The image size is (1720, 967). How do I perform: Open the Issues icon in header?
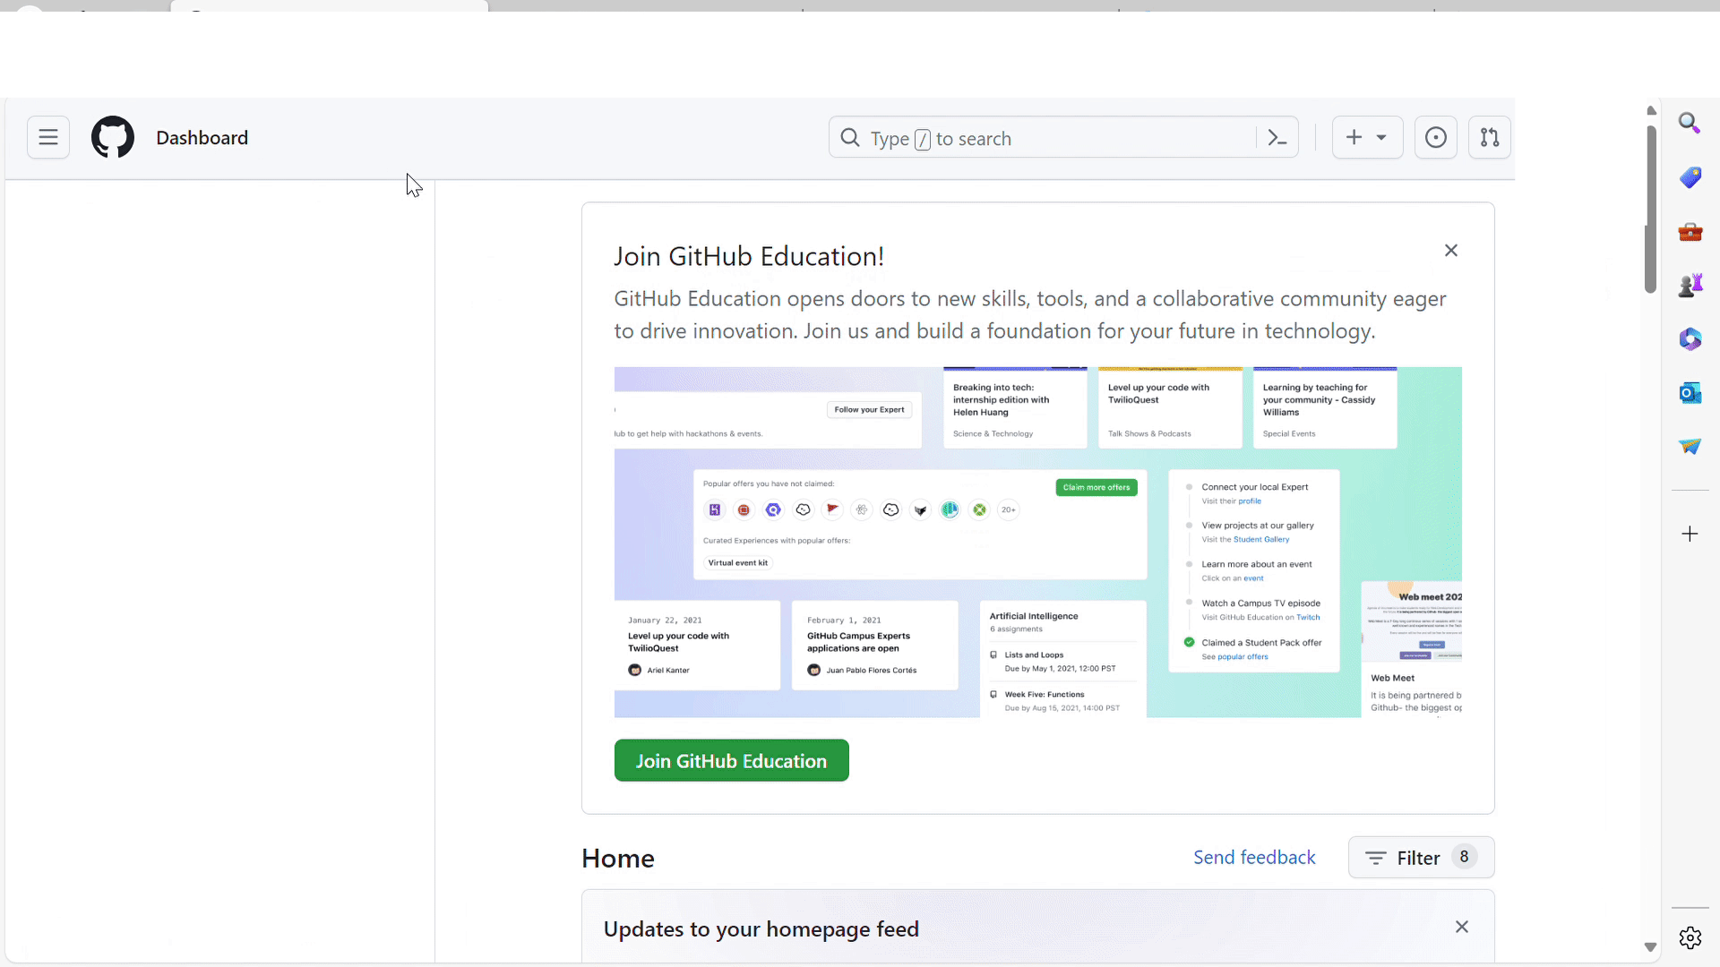pyautogui.click(x=1435, y=138)
